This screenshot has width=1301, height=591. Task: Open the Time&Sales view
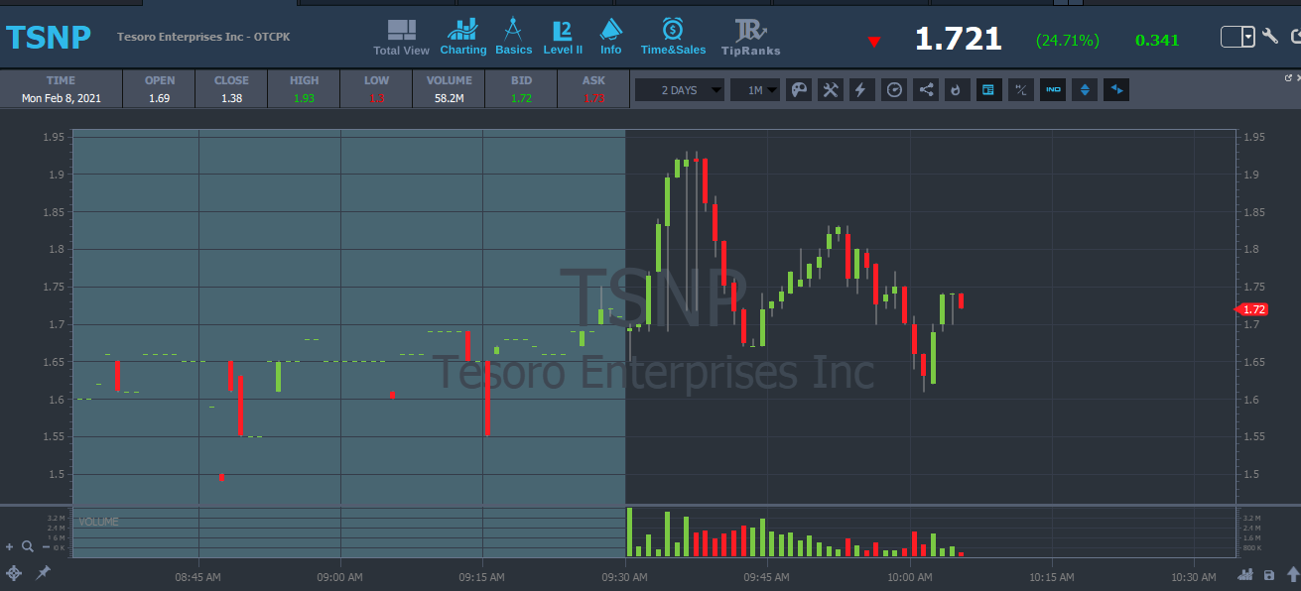tap(673, 37)
